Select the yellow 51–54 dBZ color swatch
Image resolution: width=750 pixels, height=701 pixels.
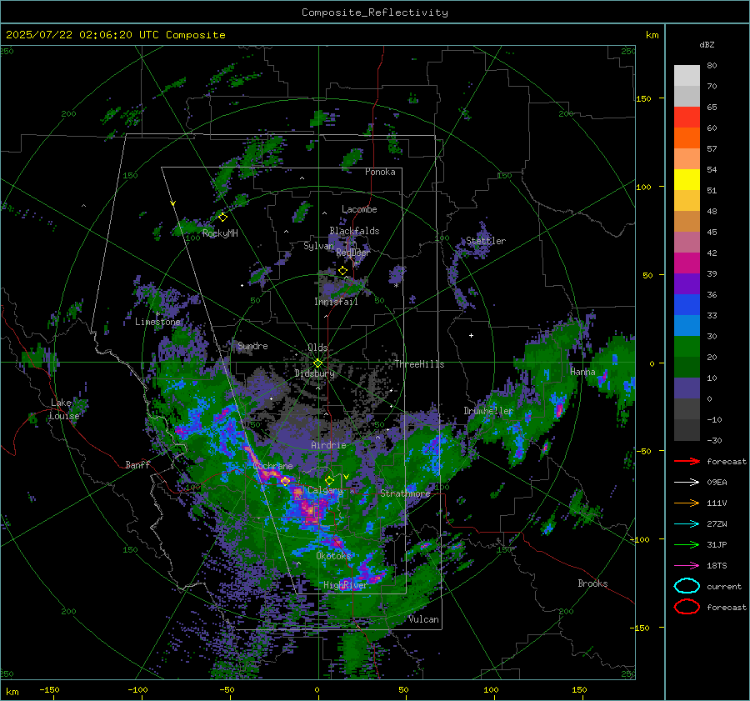click(687, 180)
